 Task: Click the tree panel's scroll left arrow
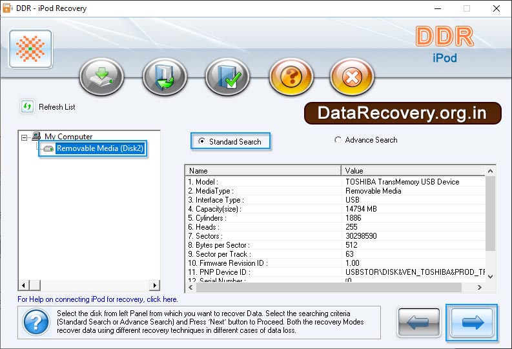23,285
